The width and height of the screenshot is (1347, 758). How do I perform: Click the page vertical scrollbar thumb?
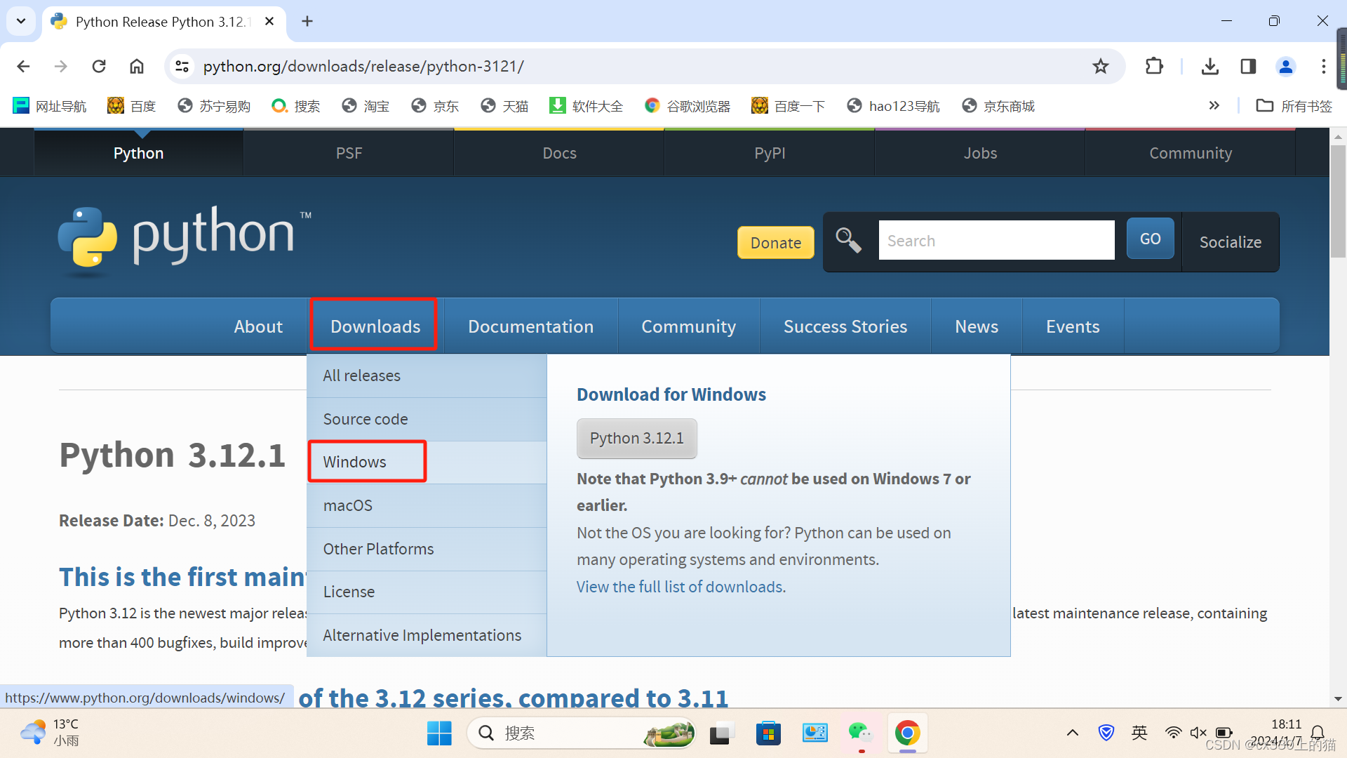click(1338, 200)
